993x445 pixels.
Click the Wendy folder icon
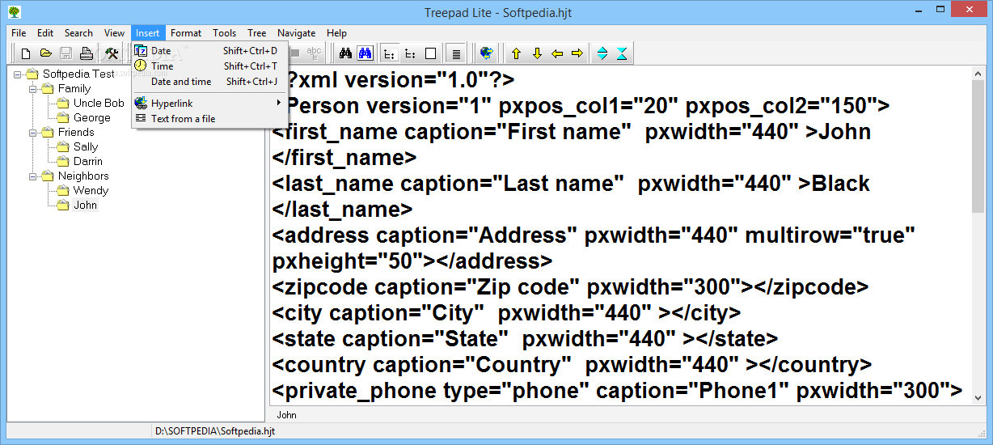pyautogui.click(x=63, y=190)
